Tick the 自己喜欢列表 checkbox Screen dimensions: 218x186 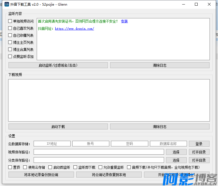10,28
